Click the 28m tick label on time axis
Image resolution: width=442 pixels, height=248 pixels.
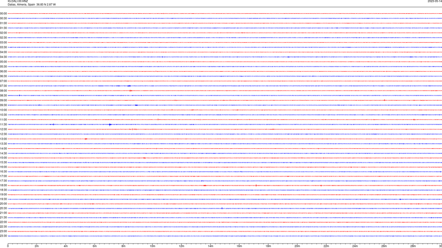coord(413,246)
